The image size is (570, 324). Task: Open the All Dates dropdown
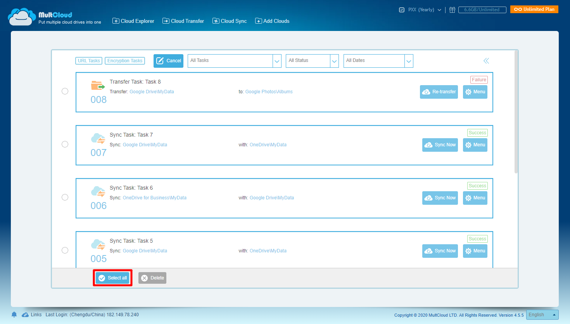point(408,61)
